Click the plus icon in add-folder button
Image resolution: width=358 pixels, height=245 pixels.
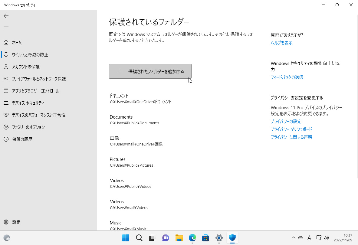coord(120,71)
